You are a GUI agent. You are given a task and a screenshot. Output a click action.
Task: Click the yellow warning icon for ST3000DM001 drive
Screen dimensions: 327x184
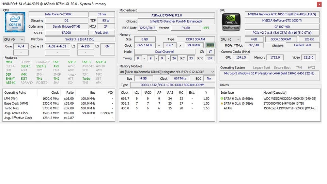[222, 103]
